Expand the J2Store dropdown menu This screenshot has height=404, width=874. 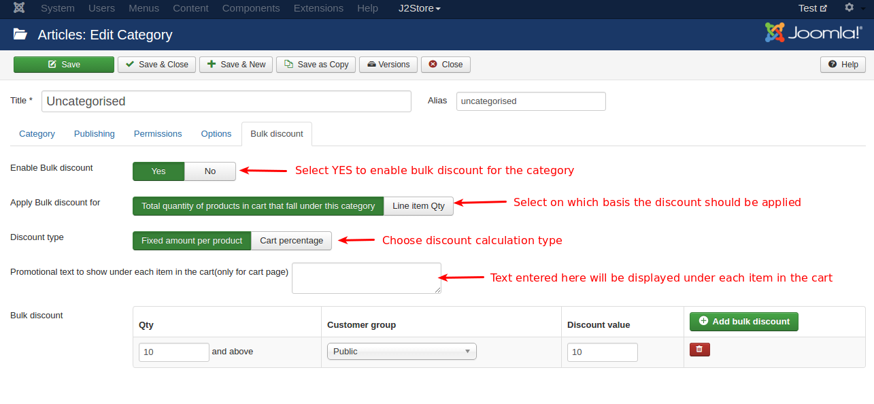[419, 8]
